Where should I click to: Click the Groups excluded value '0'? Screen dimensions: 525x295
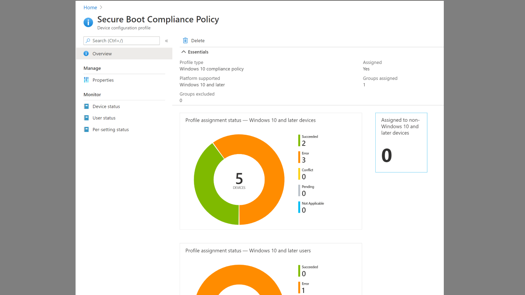pyautogui.click(x=181, y=100)
